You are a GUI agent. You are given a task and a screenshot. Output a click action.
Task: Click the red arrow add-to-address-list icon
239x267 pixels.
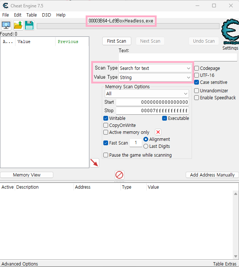coord(94,163)
